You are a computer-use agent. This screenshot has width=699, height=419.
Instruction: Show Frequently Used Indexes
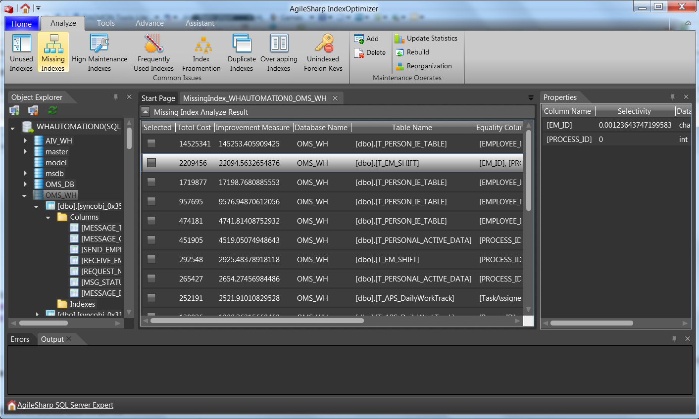(x=154, y=53)
